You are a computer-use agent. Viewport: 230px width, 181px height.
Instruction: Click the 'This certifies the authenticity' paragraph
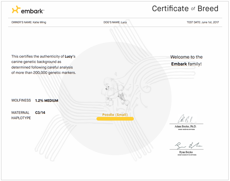click(x=44, y=64)
